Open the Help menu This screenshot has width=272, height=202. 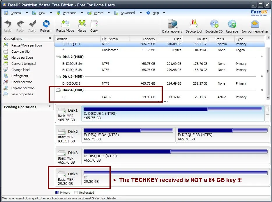click(x=156, y=13)
